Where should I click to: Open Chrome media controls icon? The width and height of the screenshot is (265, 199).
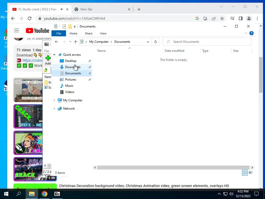coord(232,18)
